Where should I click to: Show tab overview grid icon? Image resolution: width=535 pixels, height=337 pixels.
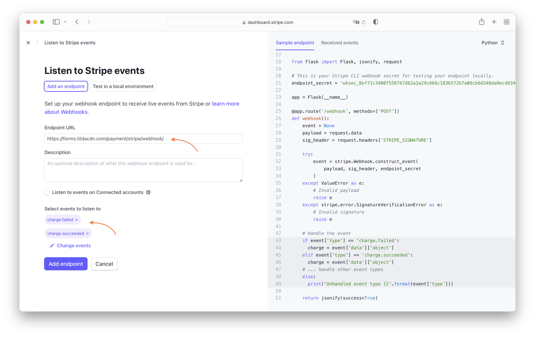click(x=506, y=22)
